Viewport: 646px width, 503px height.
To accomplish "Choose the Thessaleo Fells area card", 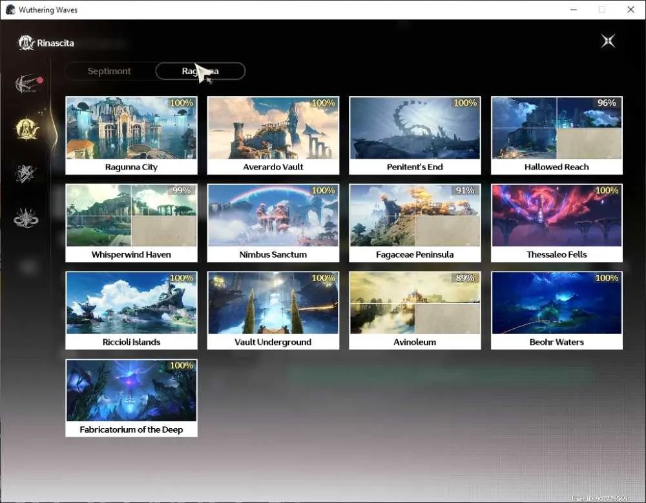I will (x=557, y=223).
